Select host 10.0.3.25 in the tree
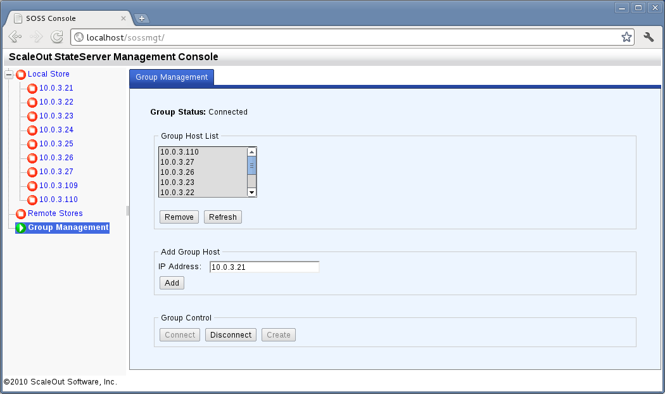Screen dimensions: 665x394 pyautogui.click(x=56, y=144)
